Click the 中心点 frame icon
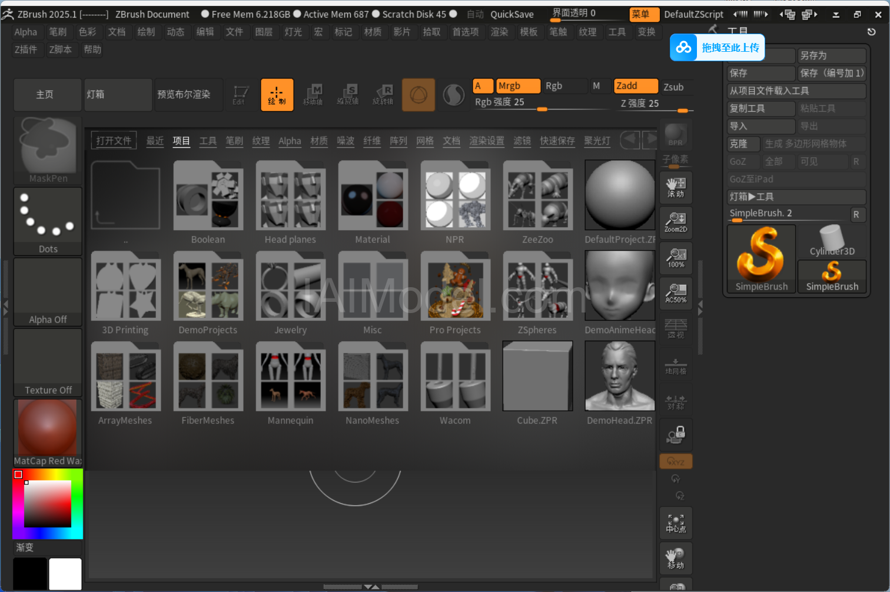The image size is (890, 592). click(x=676, y=523)
